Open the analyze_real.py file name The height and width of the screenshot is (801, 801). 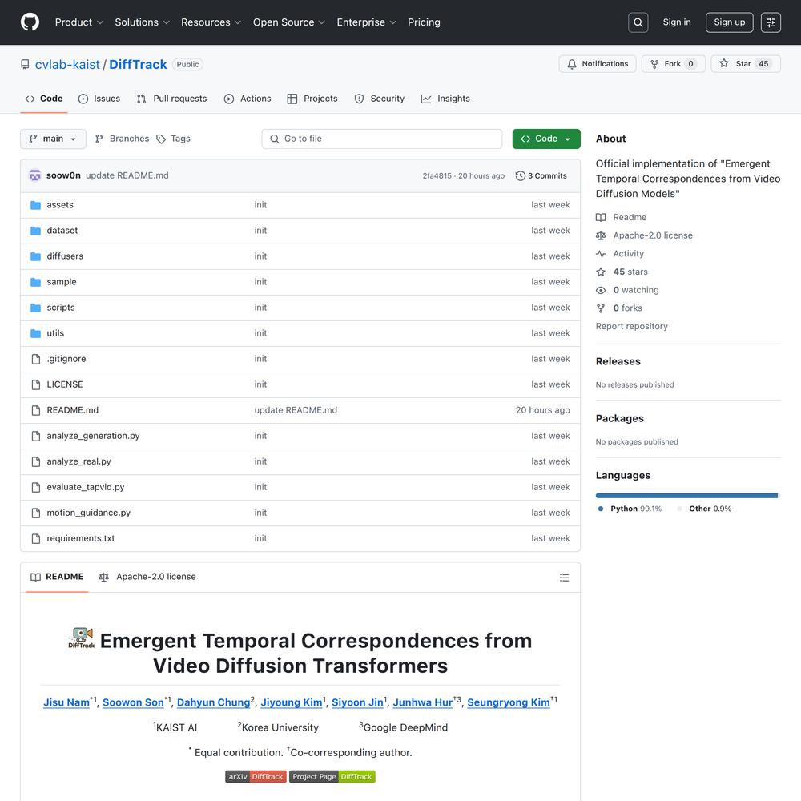pos(78,461)
